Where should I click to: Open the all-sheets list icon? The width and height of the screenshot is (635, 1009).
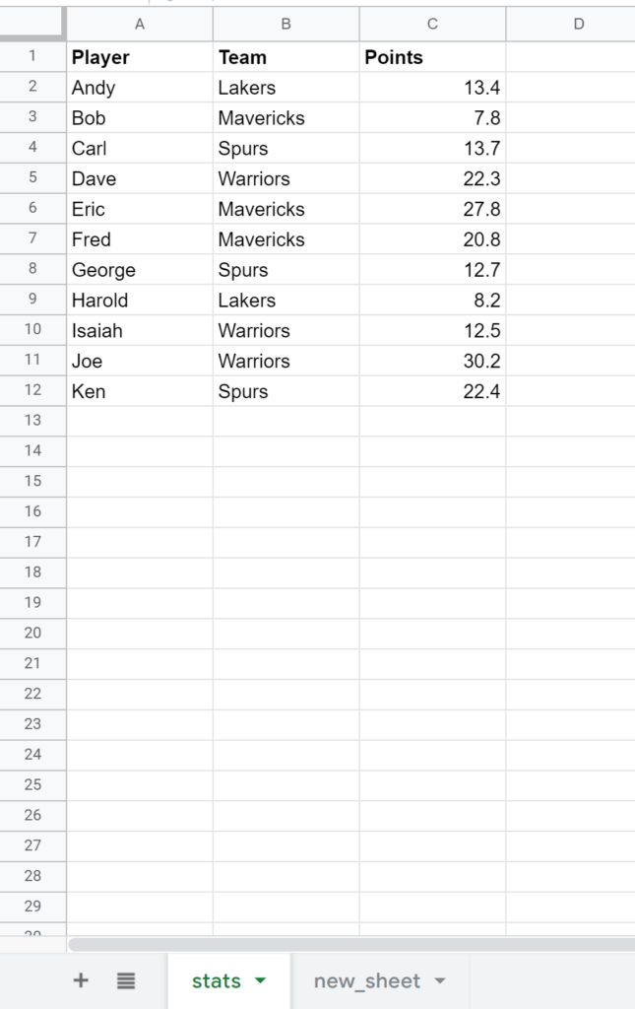coord(125,980)
